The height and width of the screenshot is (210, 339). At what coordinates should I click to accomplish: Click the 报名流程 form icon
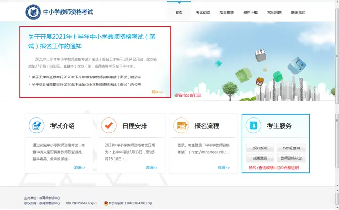pos(181,125)
